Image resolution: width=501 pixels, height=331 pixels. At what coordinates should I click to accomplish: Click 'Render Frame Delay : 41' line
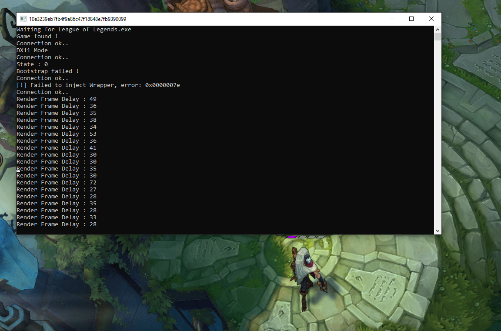click(x=56, y=147)
